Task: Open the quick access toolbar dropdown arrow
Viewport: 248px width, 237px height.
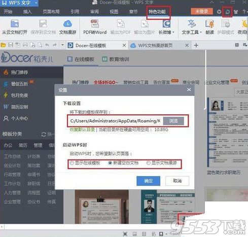Action: pyautogui.click(x=62, y=45)
